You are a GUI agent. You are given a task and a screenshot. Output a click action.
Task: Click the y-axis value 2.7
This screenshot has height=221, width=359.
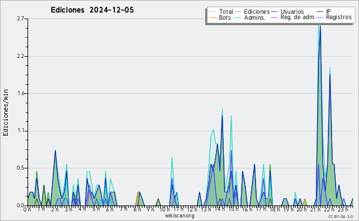pos(20,19)
